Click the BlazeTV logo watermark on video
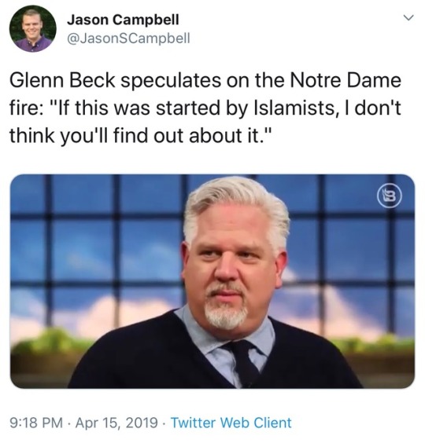Viewport: 425px width, 443px height. (390, 196)
